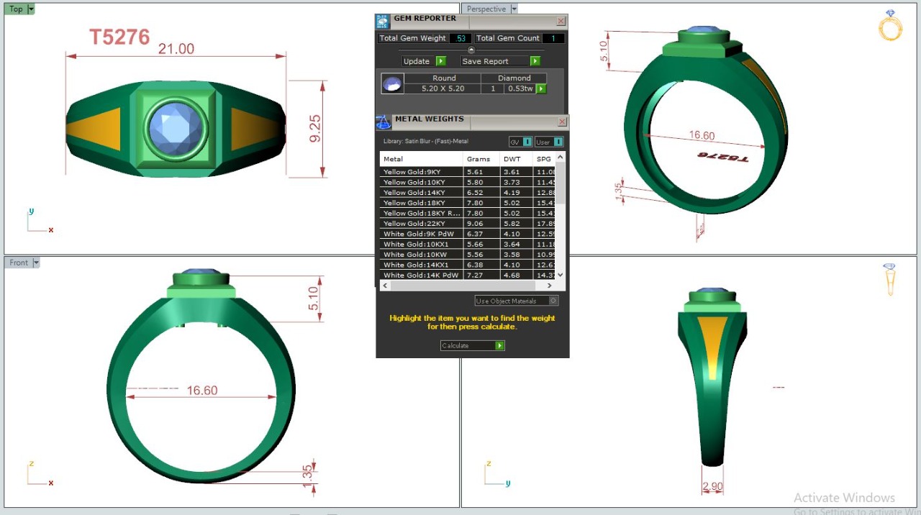Toggle Use Object Materials option
This screenshot has height=515, width=921.
point(516,301)
